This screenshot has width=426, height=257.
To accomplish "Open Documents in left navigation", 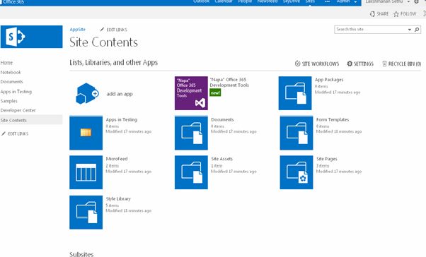I will pyautogui.click(x=12, y=82).
